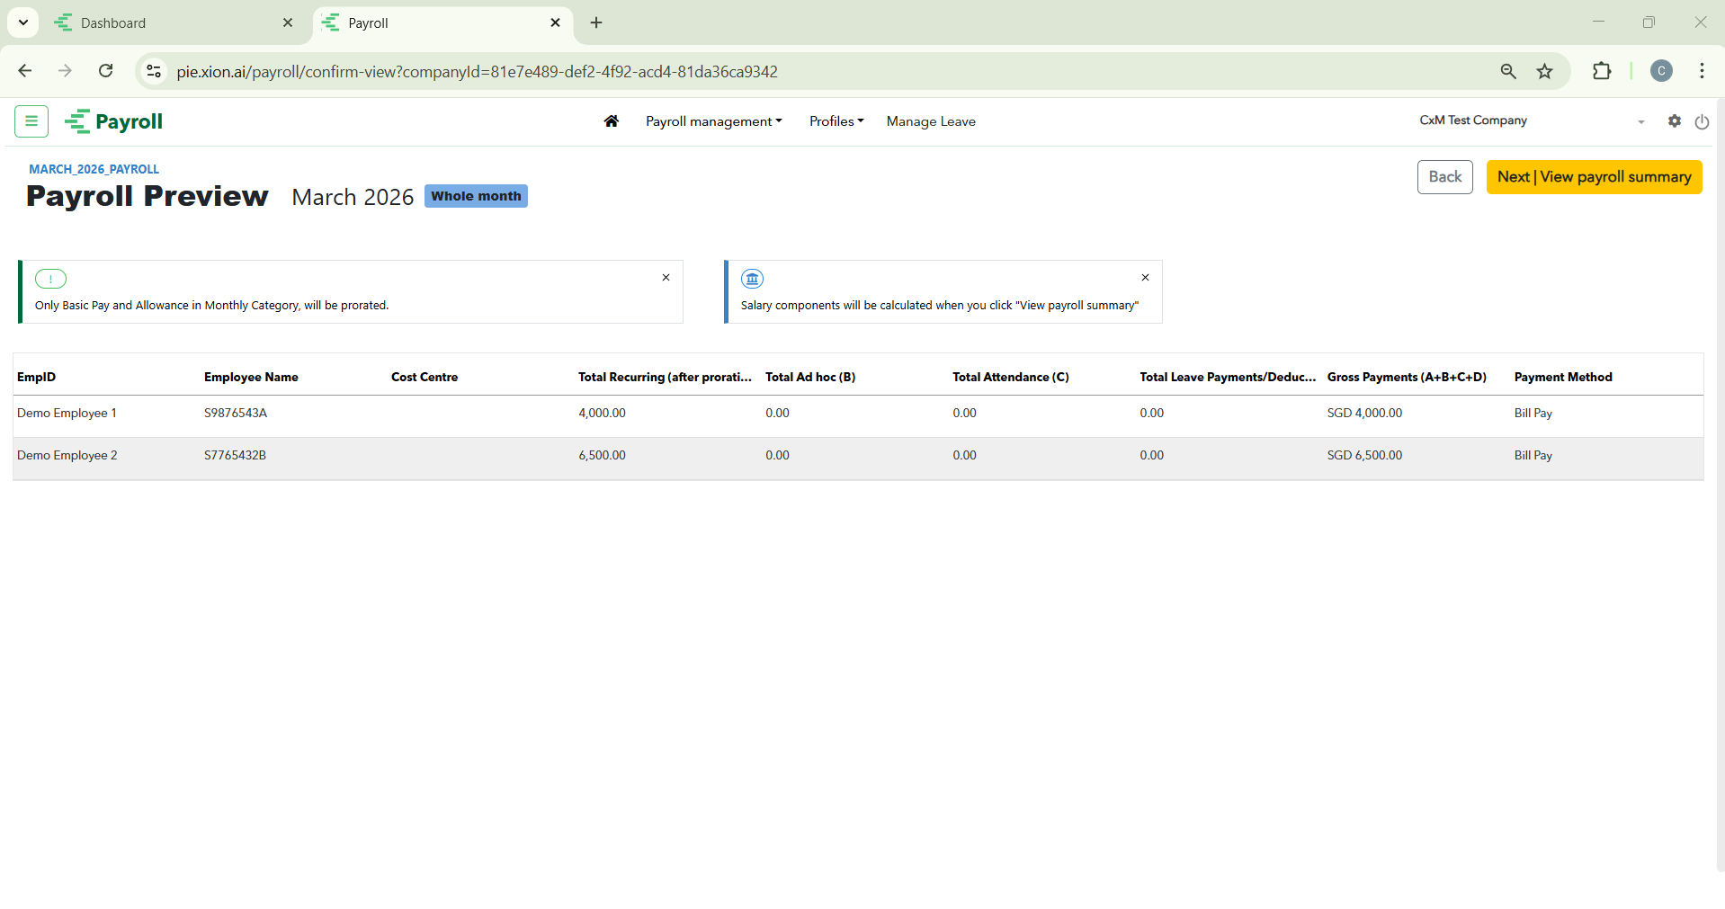View site information icon in address bar
The height and width of the screenshot is (909, 1725).
(154, 71)
